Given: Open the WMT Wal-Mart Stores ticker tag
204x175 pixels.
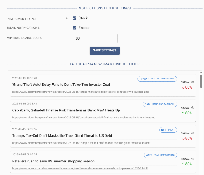Looking at the screenshot, I should 160,155.
